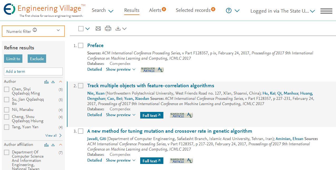Print results using the printer icon
The height and width of the screenshot is (170, 336).
click(x=108, y=29)
